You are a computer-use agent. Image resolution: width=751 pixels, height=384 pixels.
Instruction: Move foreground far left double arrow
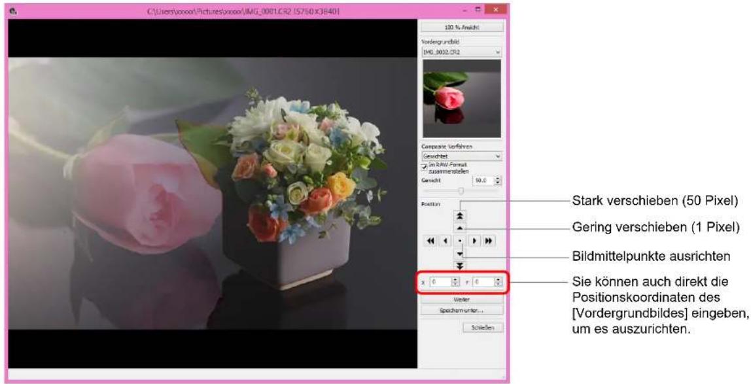pos(430,241)
